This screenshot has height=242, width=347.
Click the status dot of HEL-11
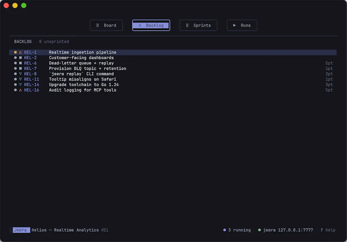tap(15, 79)
